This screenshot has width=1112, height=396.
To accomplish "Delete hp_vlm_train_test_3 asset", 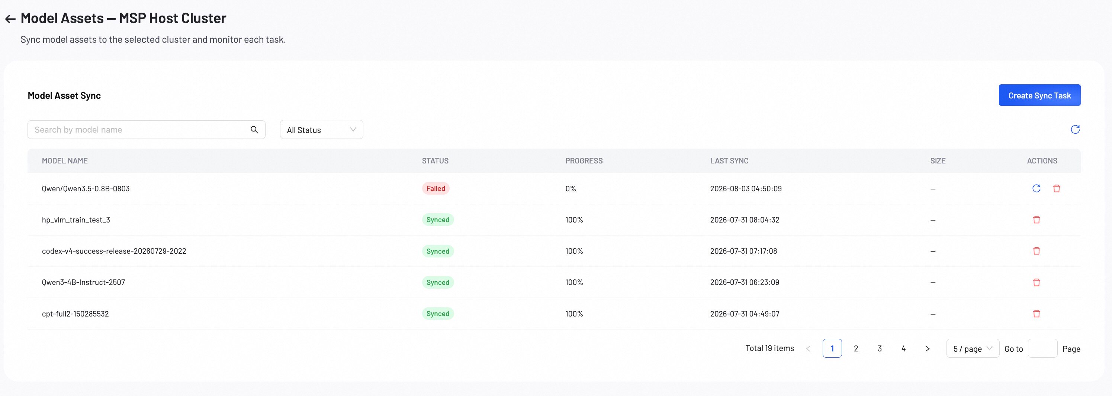I will point(1036,220).
